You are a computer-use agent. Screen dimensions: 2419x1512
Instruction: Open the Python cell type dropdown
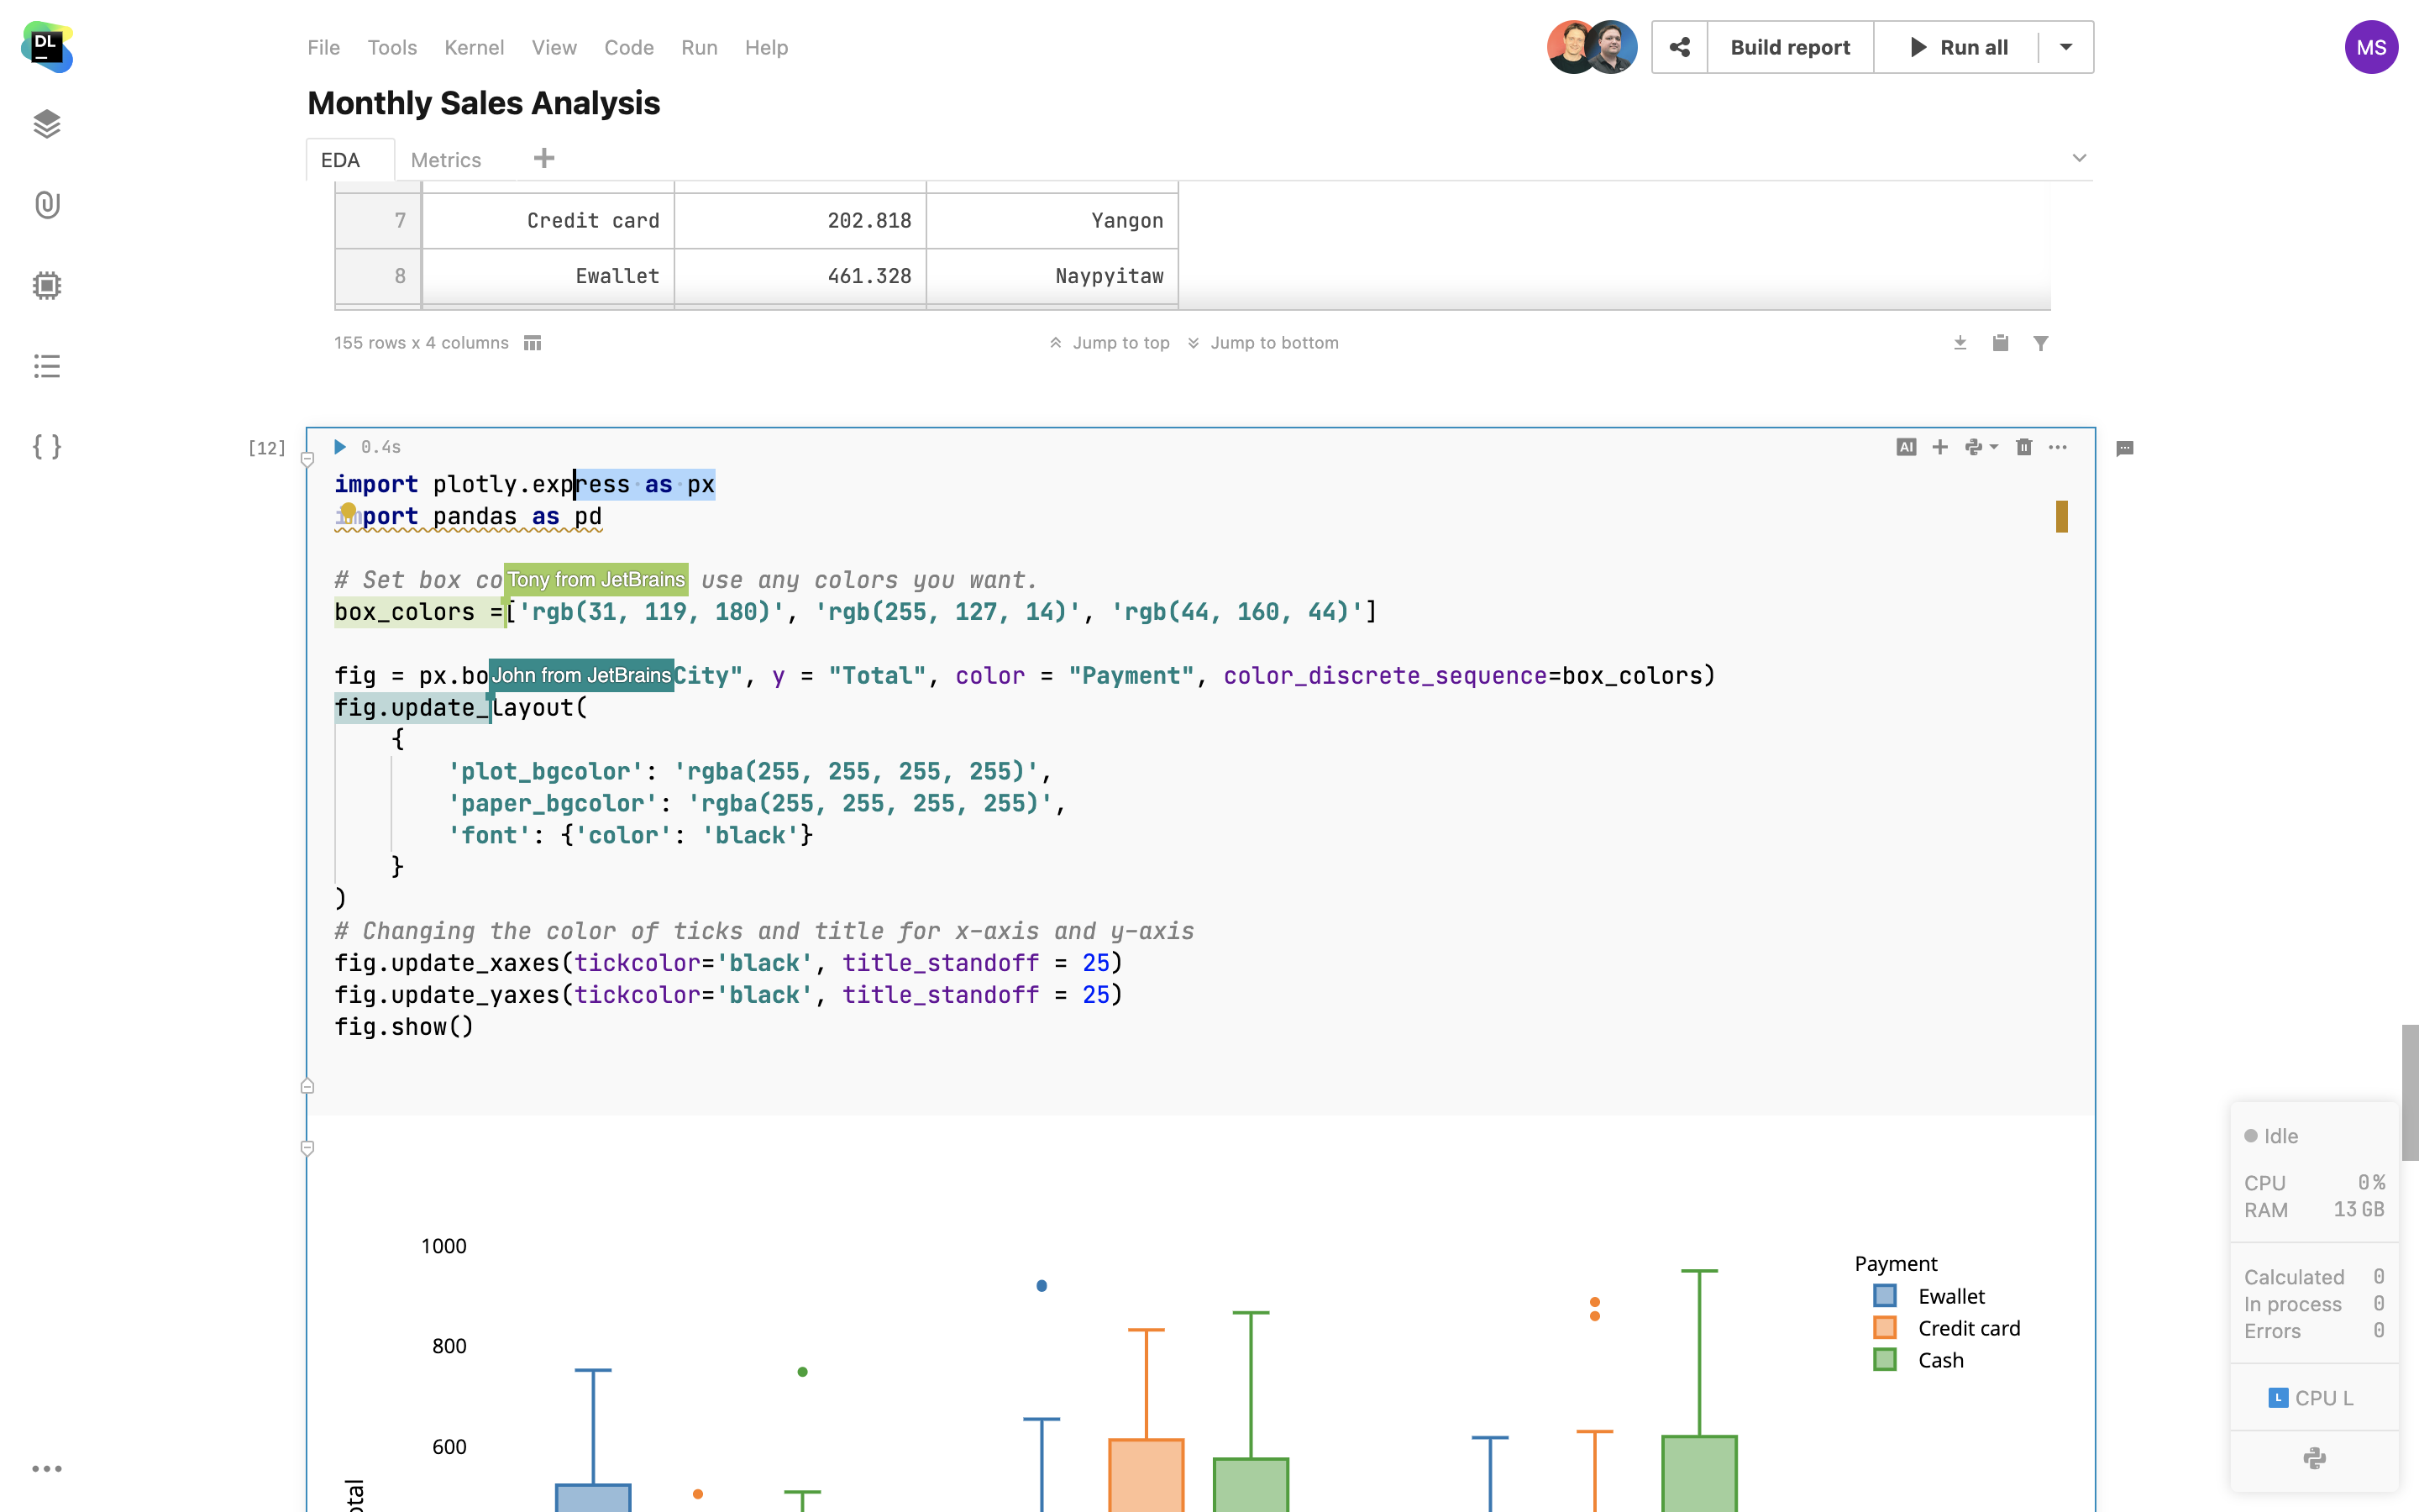tap(1981, 447)
